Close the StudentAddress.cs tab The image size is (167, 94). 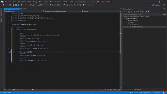(19, 9)
